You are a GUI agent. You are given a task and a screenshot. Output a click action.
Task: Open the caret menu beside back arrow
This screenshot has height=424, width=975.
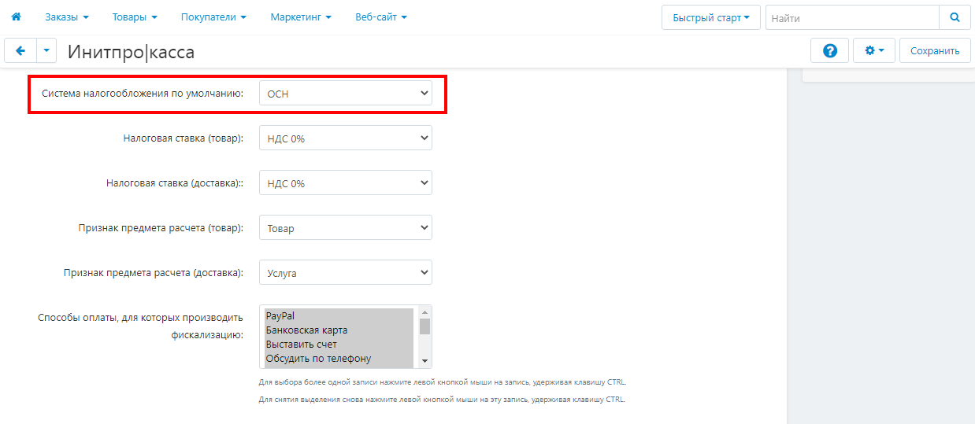pyautogui.click(x=46, y=50)
